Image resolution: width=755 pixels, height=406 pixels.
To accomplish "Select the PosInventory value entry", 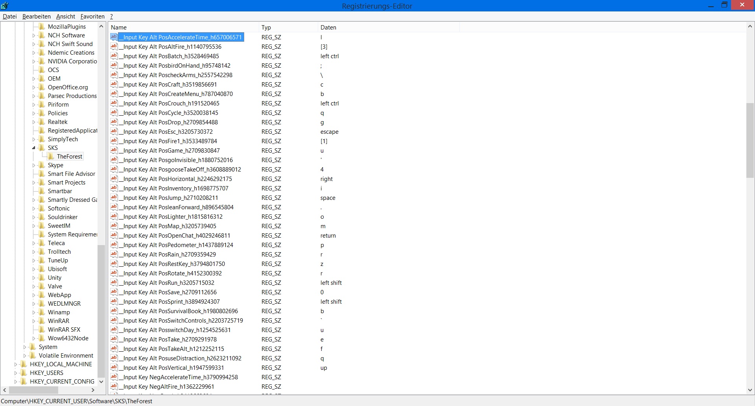I will pos(175,188).
